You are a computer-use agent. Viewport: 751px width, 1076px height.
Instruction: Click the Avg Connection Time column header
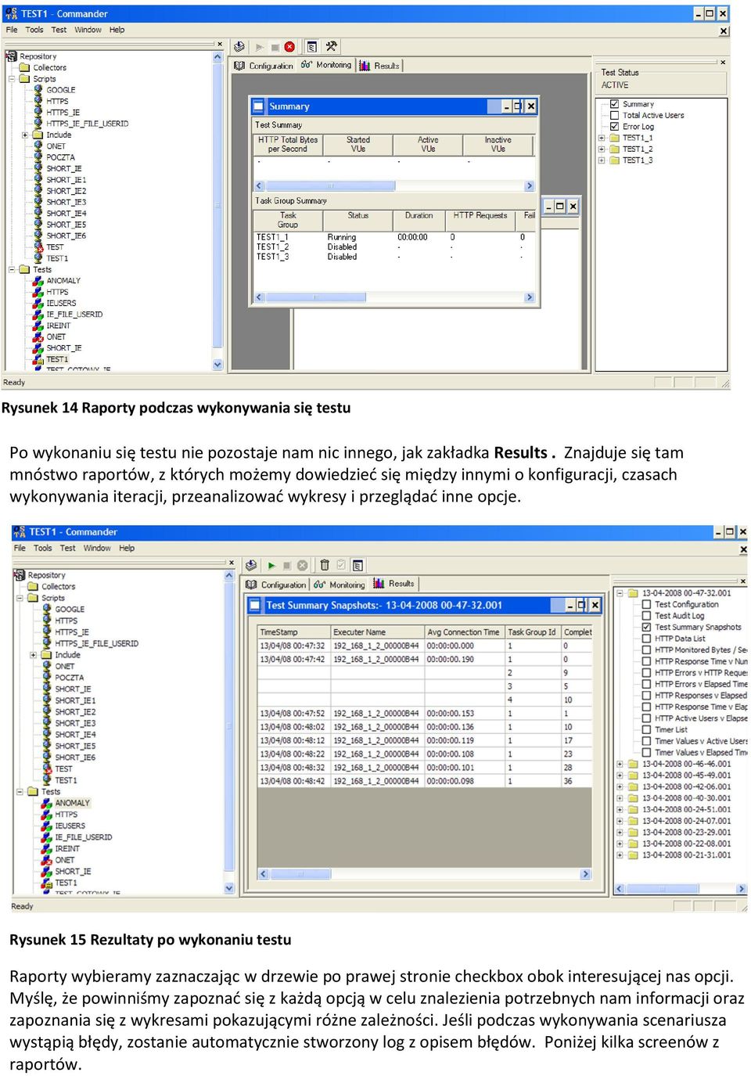click(x=465, y=632)
